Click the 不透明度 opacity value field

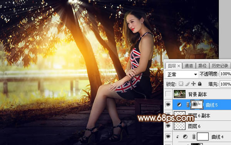pos(225,74)
